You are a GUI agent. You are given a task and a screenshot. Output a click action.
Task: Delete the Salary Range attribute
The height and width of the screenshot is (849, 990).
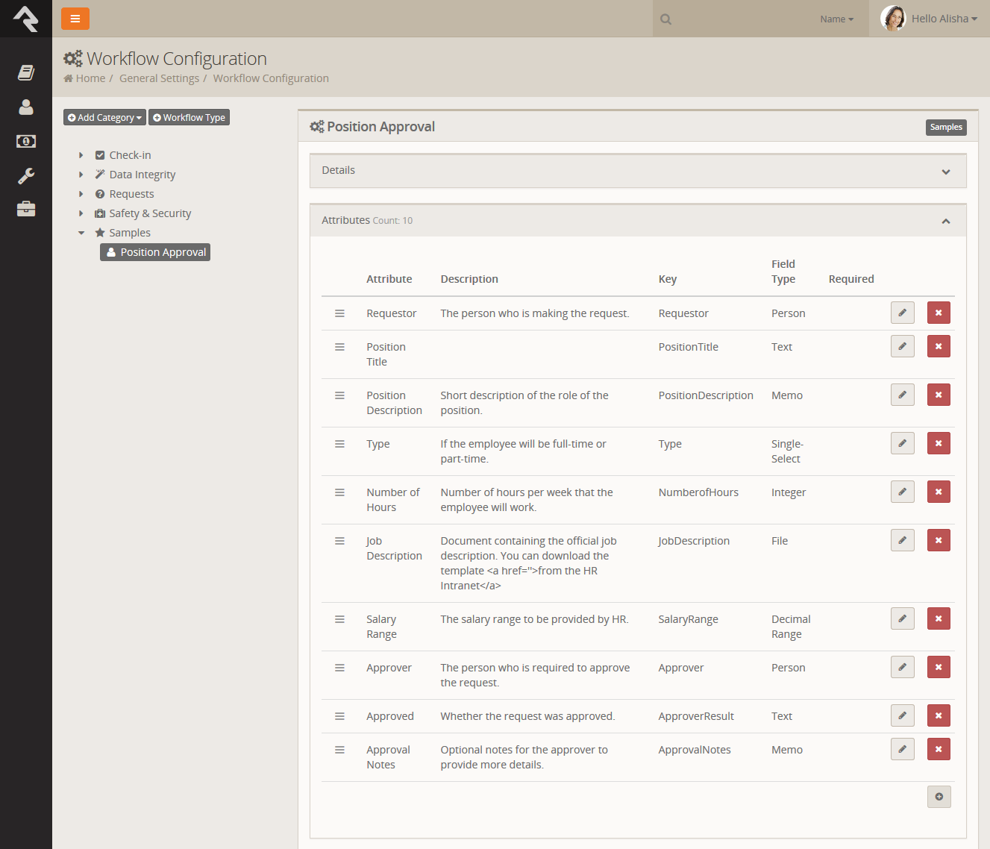tap(939, 618)
